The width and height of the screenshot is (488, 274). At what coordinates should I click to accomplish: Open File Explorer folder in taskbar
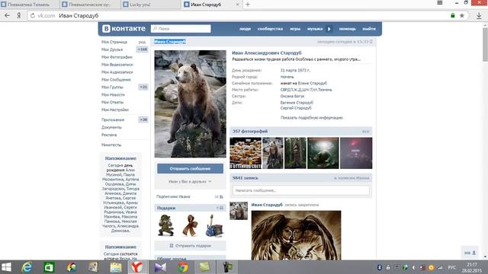(x=115, y=267)
